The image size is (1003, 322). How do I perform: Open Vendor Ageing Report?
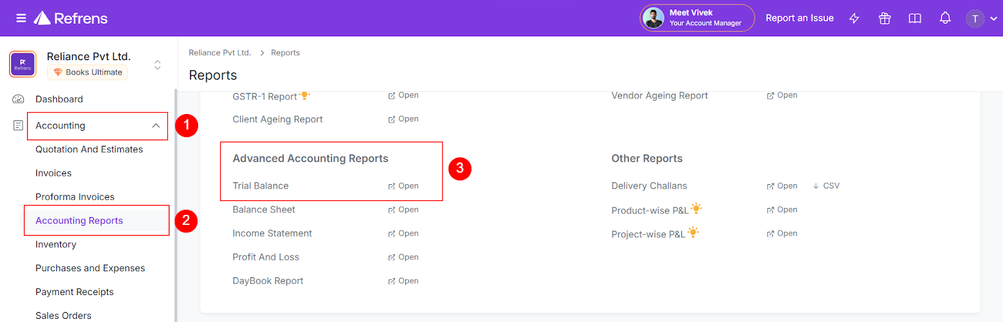782,95
